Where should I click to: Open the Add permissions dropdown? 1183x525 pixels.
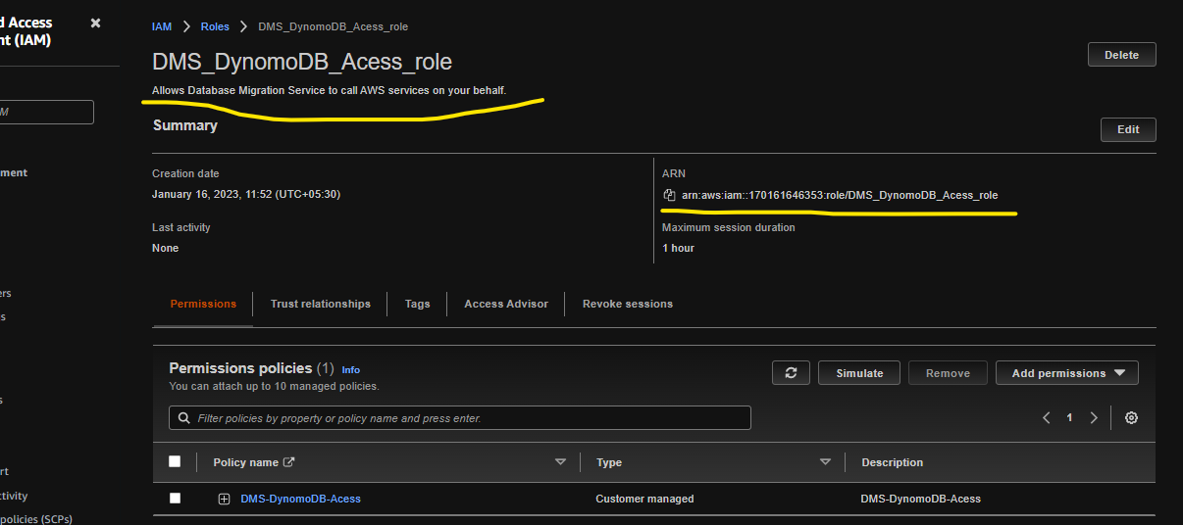(x=1067, y=373)
